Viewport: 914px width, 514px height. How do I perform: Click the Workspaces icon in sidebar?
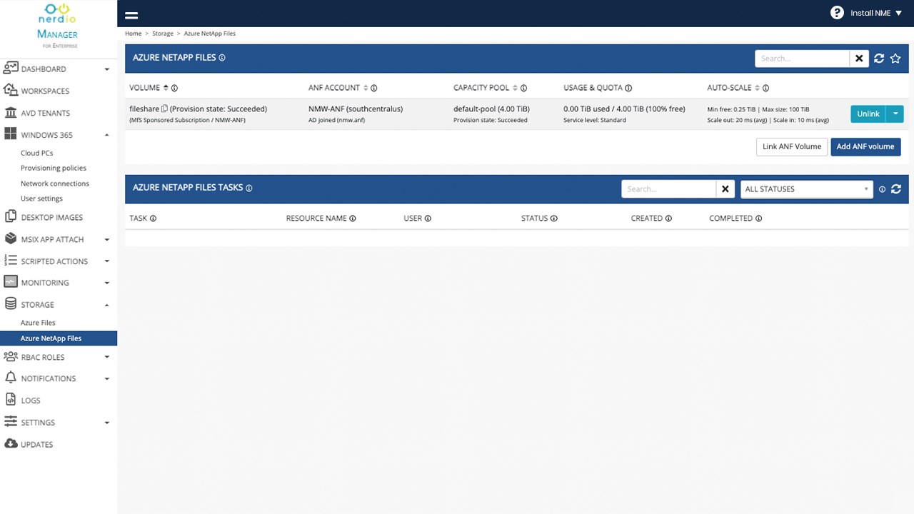tap(11, 91)
